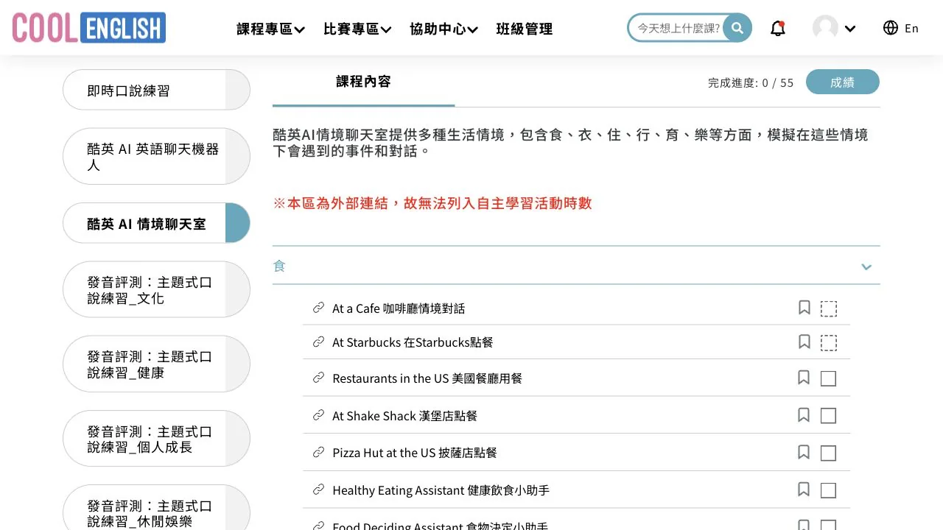Click the 今天想上什麼課? search field
943x530 pixels.
pyautogui.click(x=678, y=28)
